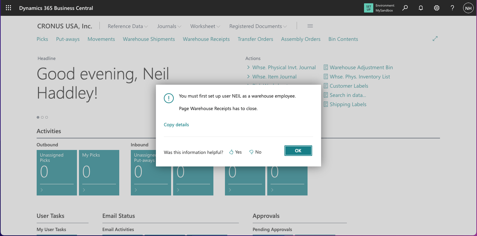Open the app launcher waffle icon

(8, 8)
